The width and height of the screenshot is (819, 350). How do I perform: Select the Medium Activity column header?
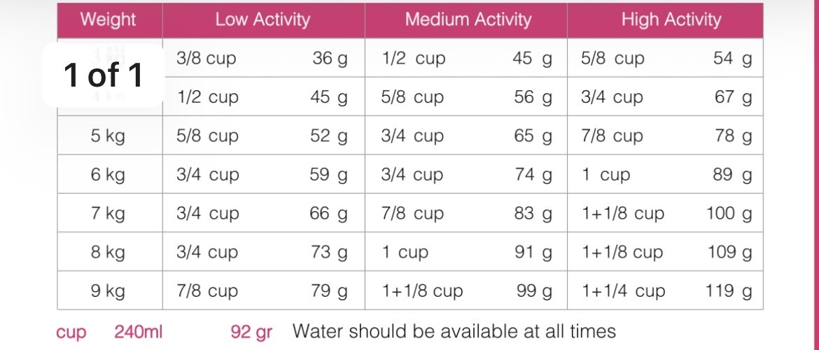[x=468, y=20]
